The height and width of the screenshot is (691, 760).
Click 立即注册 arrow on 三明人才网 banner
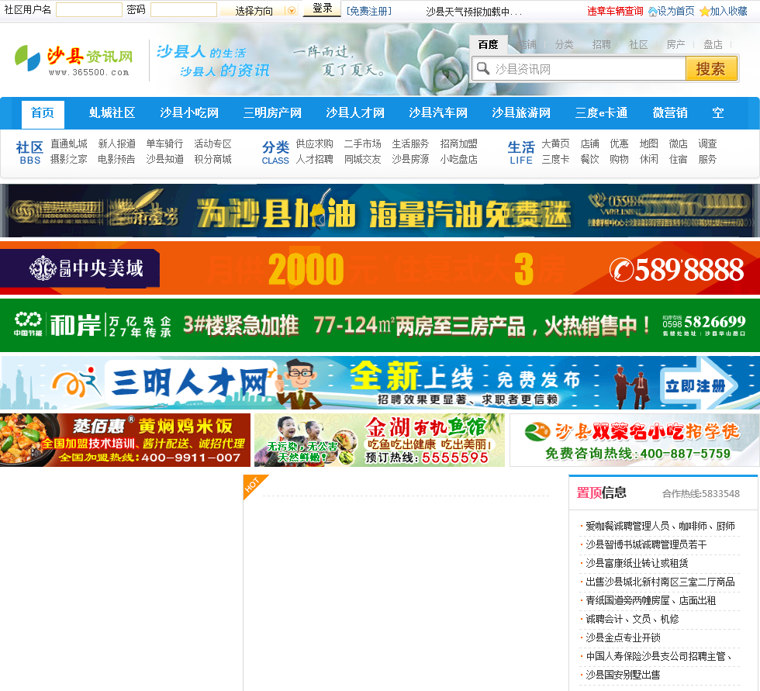(x=700, y=385)
